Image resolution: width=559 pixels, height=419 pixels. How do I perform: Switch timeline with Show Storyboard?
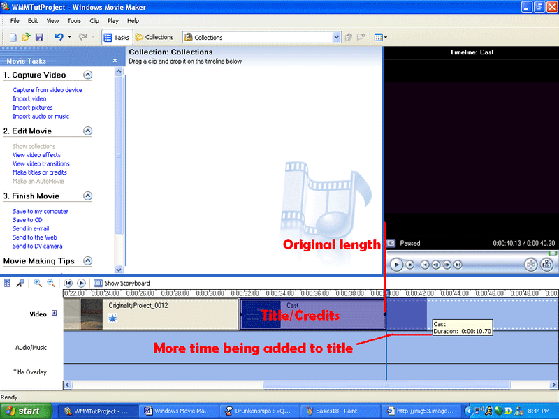(x=121, y=283)
